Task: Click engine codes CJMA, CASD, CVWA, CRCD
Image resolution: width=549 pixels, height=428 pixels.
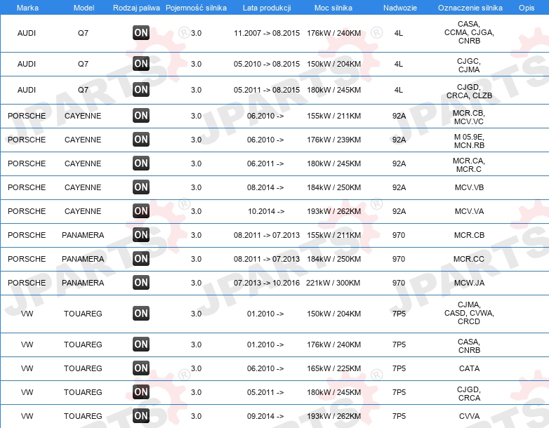Action: coord(469,313)
